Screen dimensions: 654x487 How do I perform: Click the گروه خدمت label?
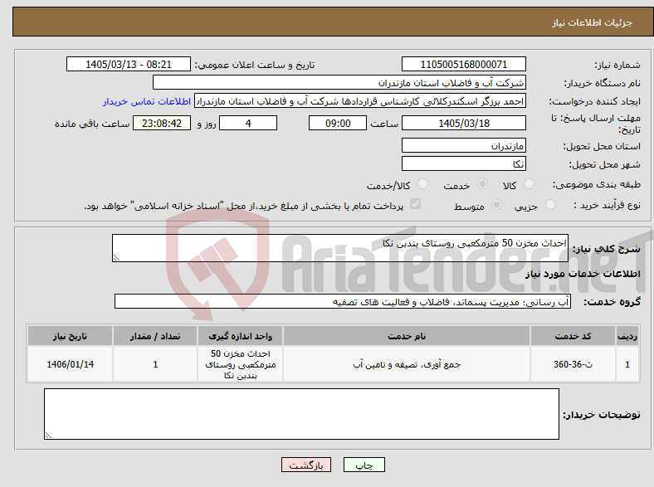click(612, 302)
